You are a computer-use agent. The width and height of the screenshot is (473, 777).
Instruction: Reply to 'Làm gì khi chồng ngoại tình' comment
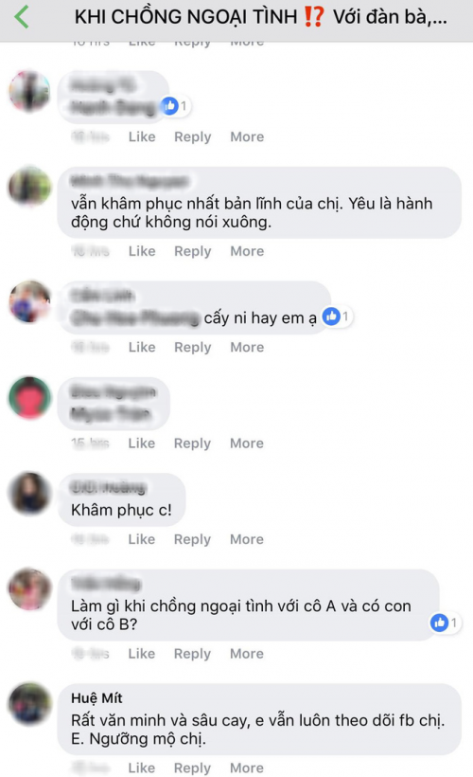tap(192, 654)
